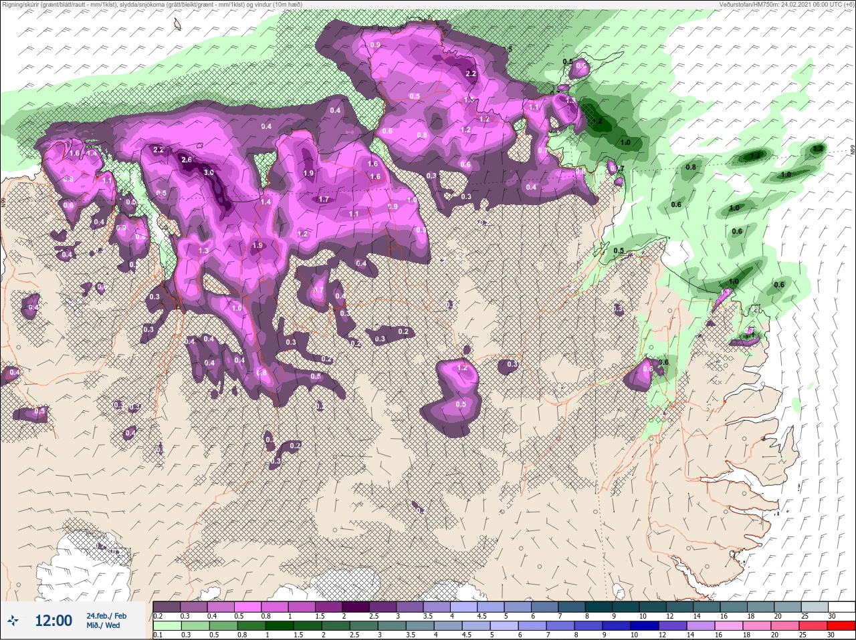Click the 3.0 precipitation maximum label
This screenshot has height=640, width=856.
point(209,173)
